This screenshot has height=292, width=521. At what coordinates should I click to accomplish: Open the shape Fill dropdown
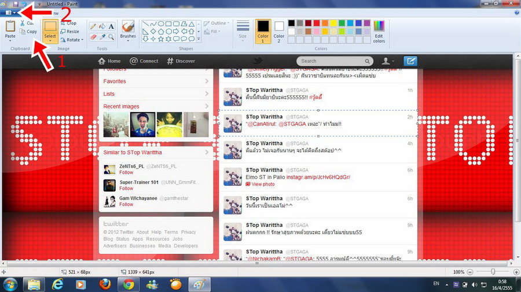212,32
